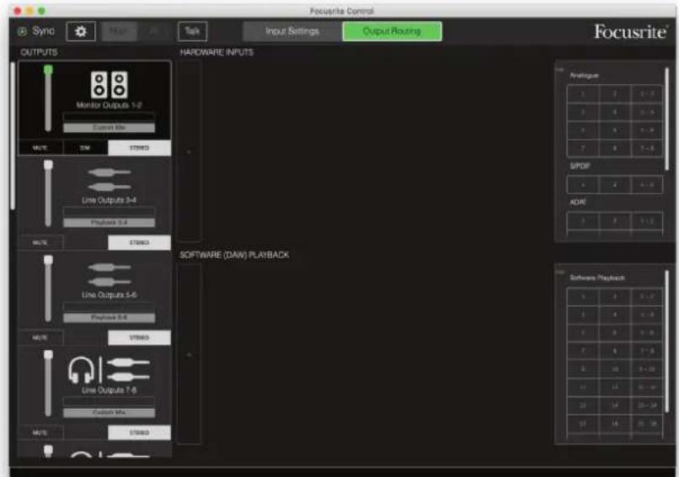This screenshot has height=477, width=679.
Task: Switch to the Output Routing tab
Action: [x=392, y=31]
